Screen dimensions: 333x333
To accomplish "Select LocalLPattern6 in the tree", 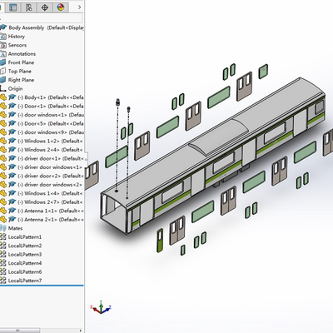I will 25,271.
